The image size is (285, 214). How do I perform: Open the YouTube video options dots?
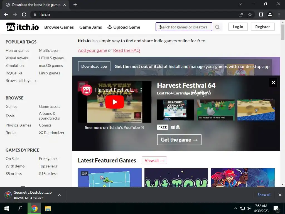click(141, 90)
